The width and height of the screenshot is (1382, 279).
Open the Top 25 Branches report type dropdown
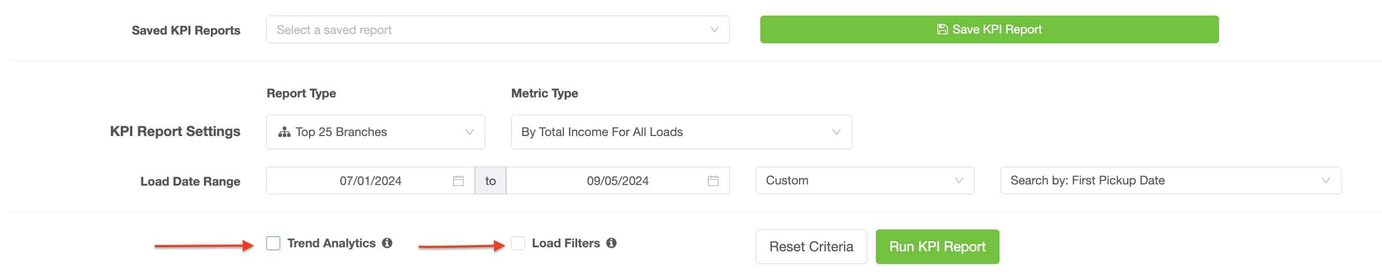point(376,132)
